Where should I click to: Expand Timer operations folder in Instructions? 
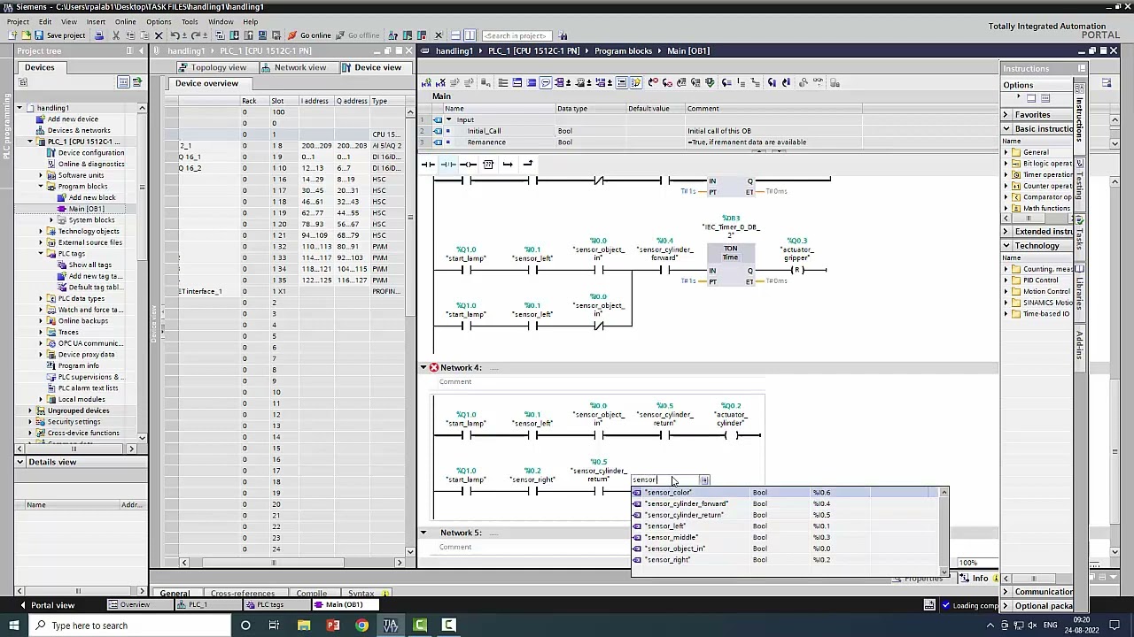pos(1007,175)
